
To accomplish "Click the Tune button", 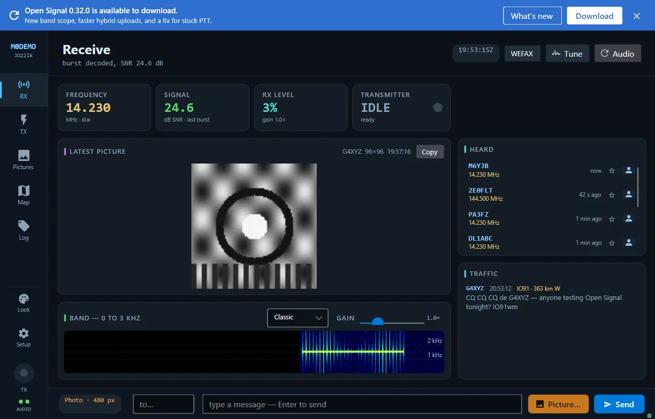I will [x=567, y=54].
